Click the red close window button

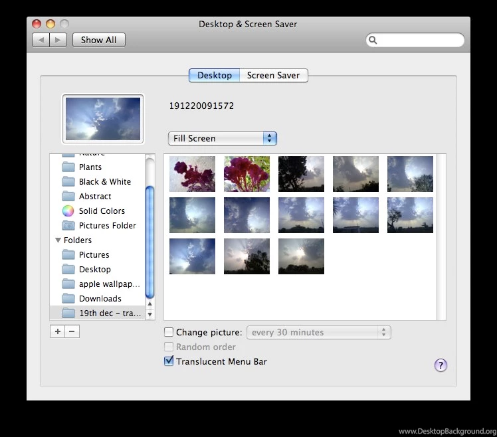(37, 24)
